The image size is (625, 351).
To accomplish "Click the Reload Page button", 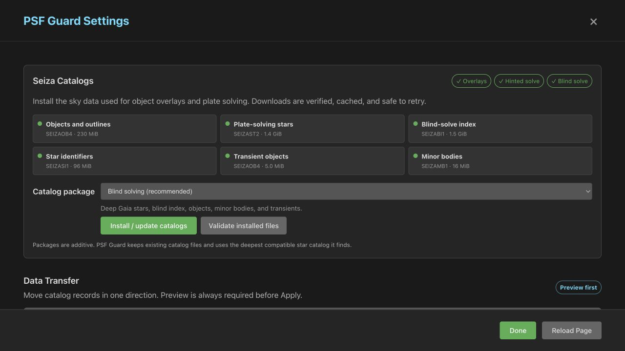I will (x=572, y=331).
